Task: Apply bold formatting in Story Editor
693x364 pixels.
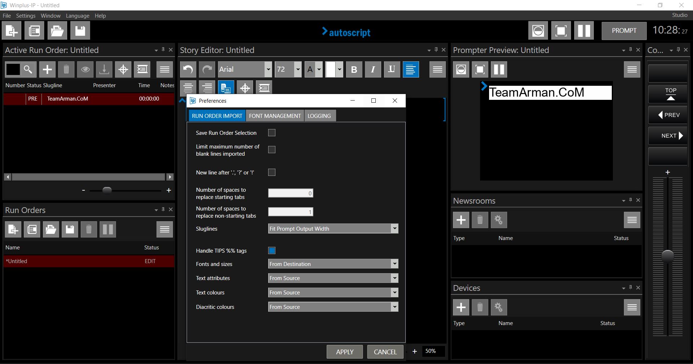Action: (354, 69)
